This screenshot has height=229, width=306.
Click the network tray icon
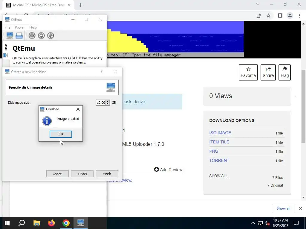(260, 223)
